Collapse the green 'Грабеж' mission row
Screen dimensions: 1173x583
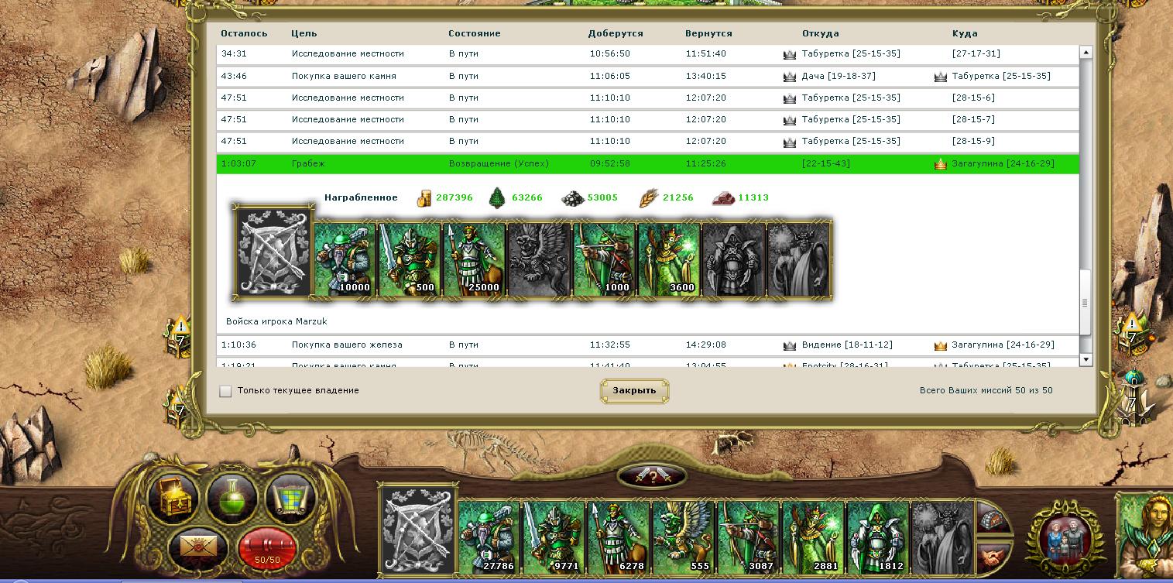coord(647,164)
